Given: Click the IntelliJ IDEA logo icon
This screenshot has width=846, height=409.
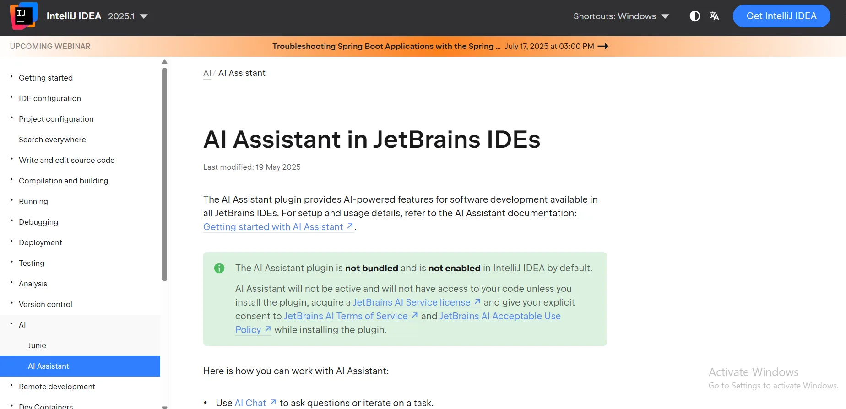Looking at the screenshot, I should coord(23,16).
